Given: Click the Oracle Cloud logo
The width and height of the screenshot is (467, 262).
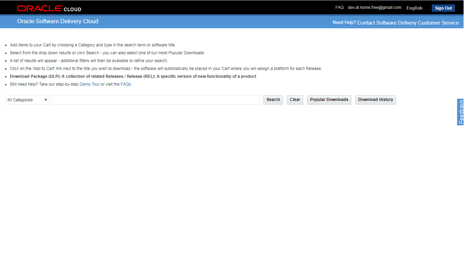Looking at the screenshot, I should (x=49, y=9).
